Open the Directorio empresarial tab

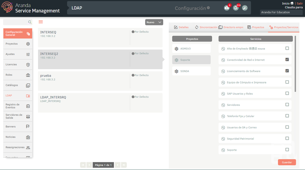(x=231, y=27)
